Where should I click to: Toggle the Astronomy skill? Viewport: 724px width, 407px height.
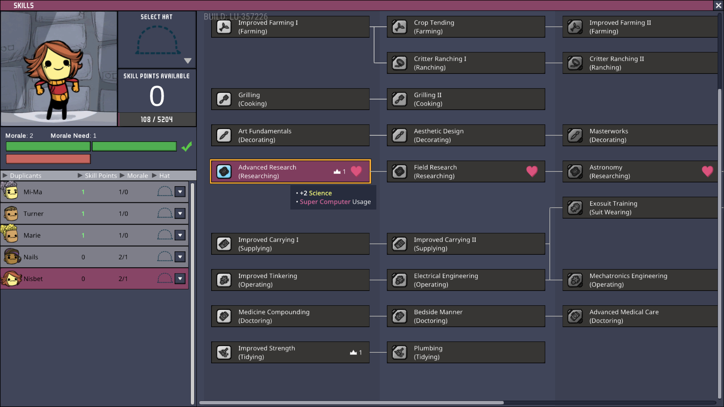[640, 171]
